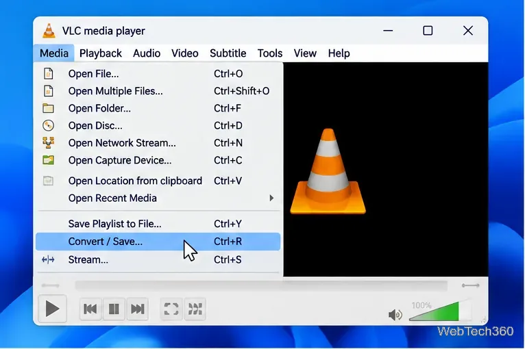This screenshot has width=525, height=349.
Task: Open the Help menu
Action: (x=339, y=53)
